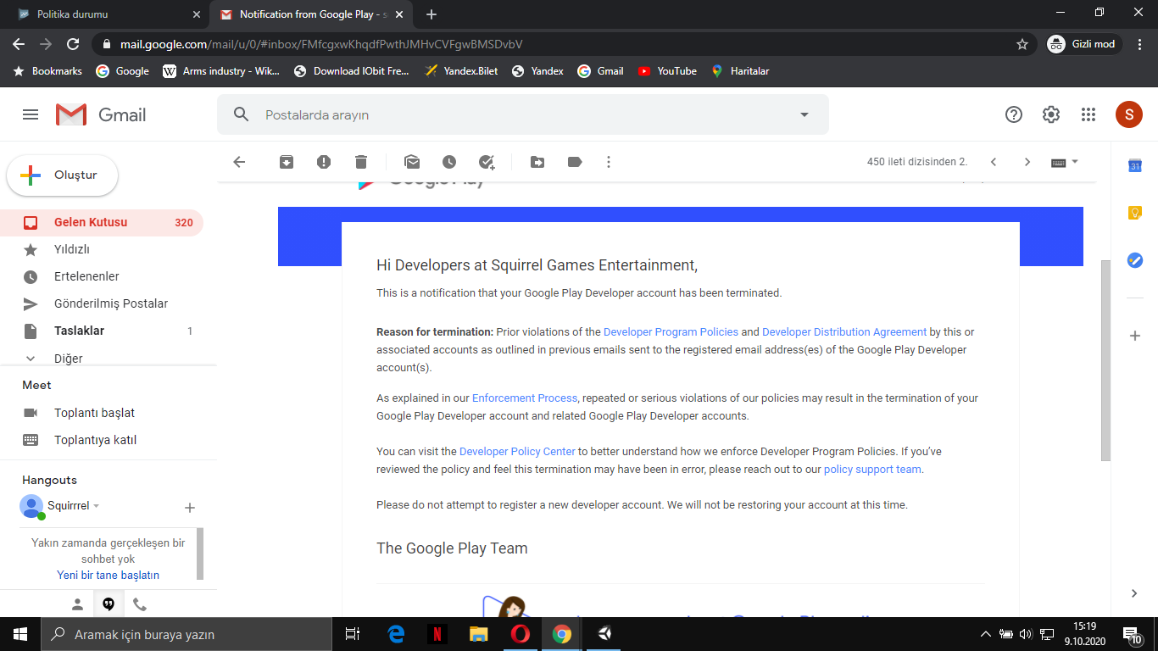The height and width of the screenshot is (651, 1158).
Task: Open the Yandex.Bilet bookmark
Action: pyautogui.click(x=461, y=71)
